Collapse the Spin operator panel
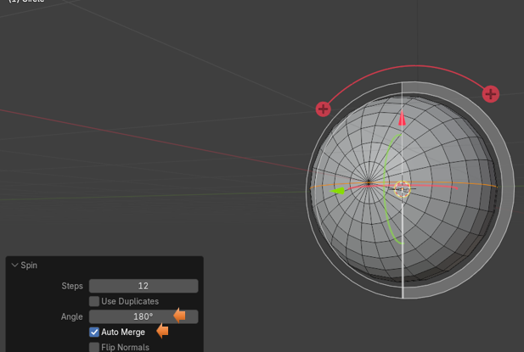The image size is (524, 352). point(14,265)
